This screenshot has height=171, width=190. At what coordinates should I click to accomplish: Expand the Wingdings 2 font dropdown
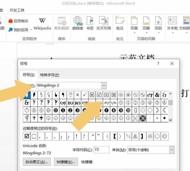[104, 85]
